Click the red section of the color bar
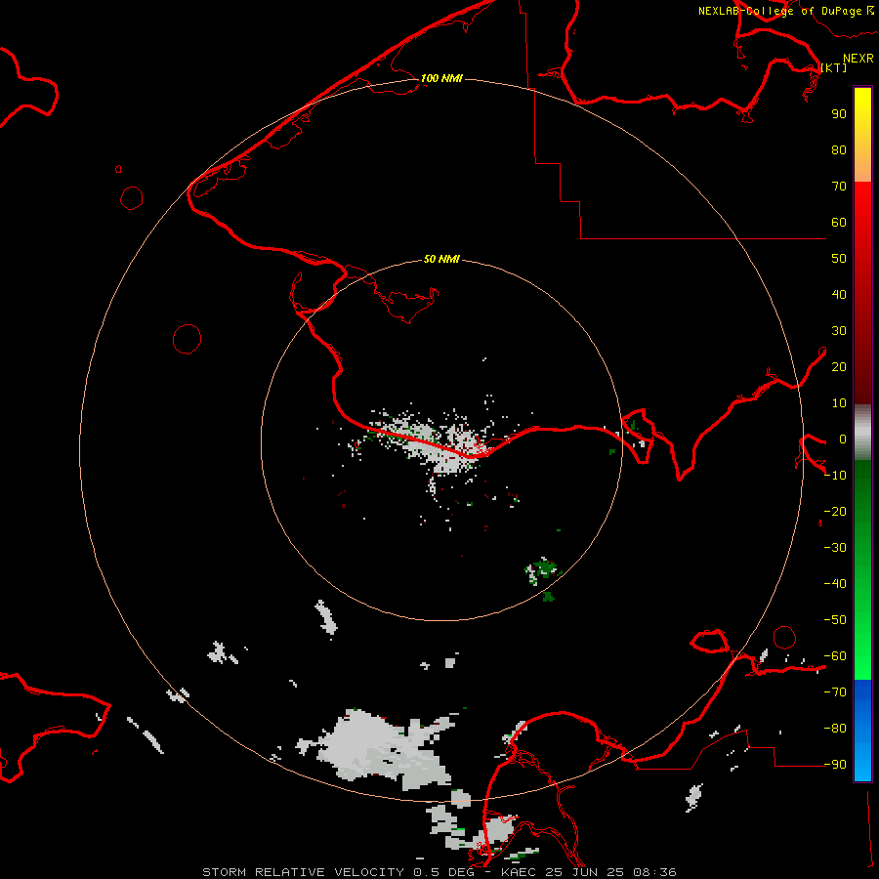Screen dimensions: 879x879 862,293
